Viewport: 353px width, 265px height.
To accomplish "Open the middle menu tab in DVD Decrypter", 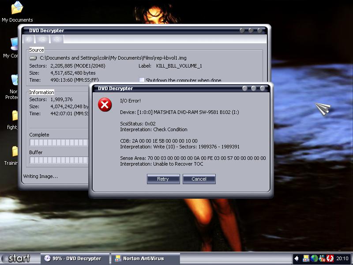I will tap(42, 39).
